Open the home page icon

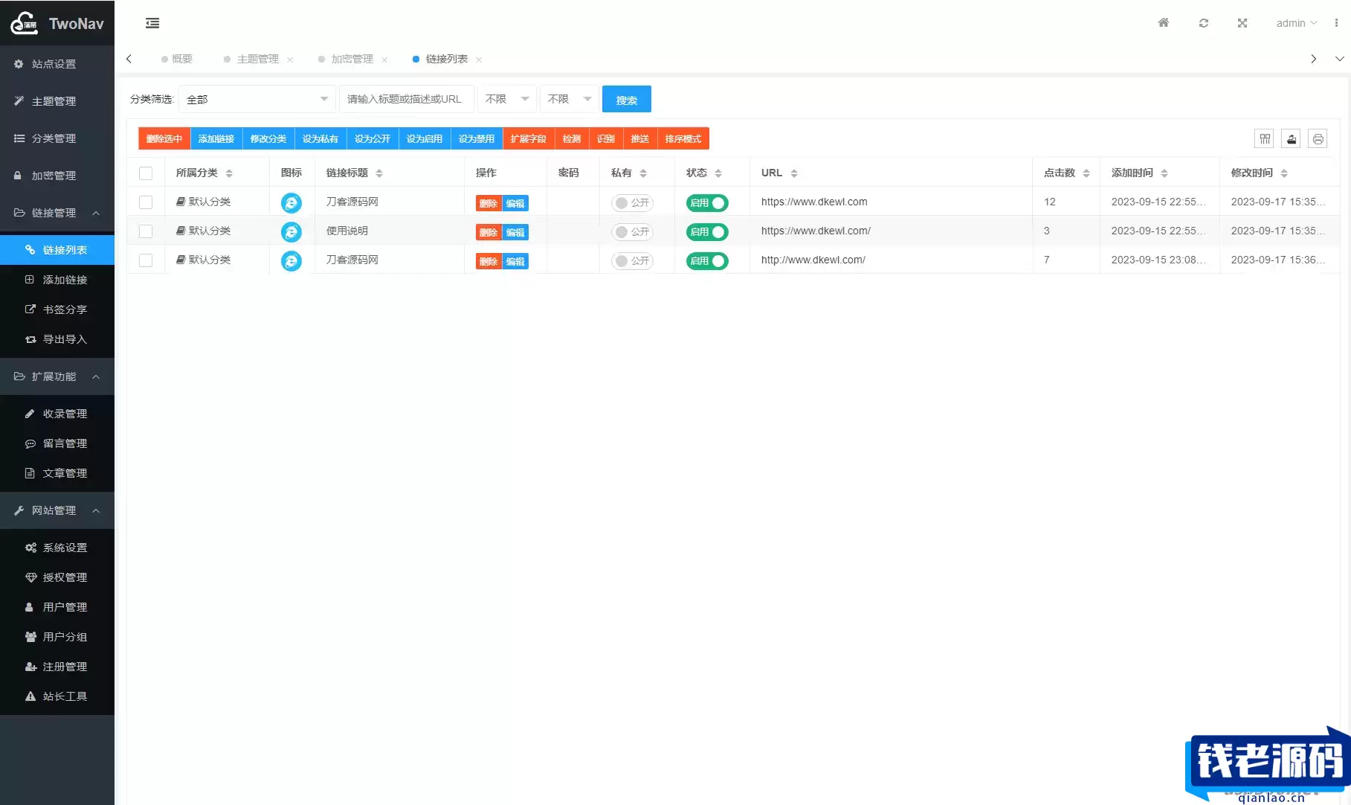[1164, 23]
